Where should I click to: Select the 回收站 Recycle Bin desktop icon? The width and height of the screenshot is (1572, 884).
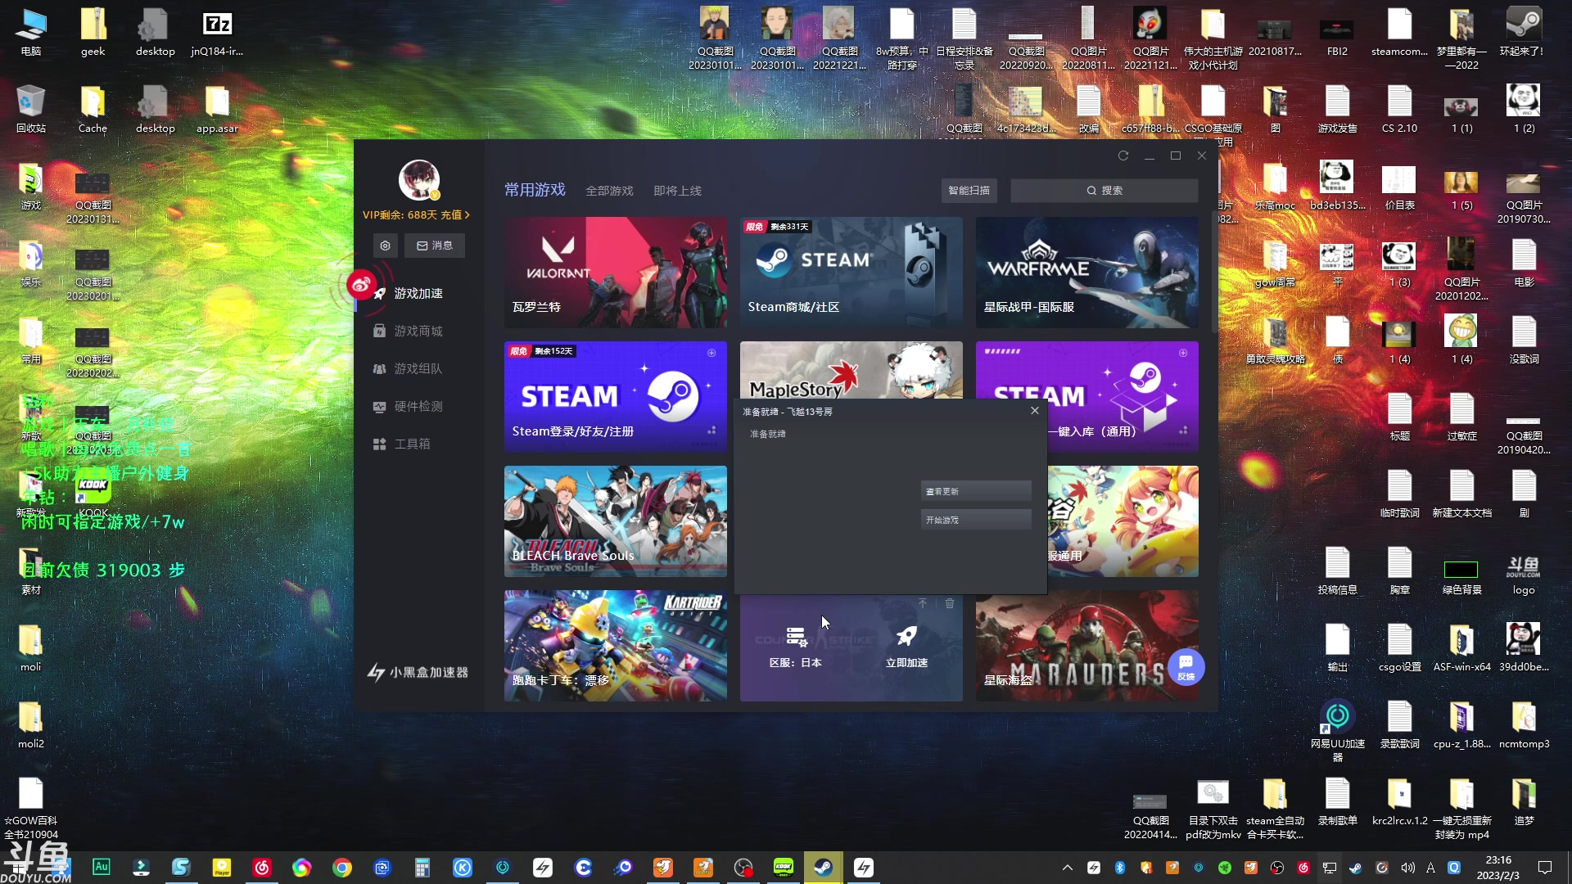[31, 110]
